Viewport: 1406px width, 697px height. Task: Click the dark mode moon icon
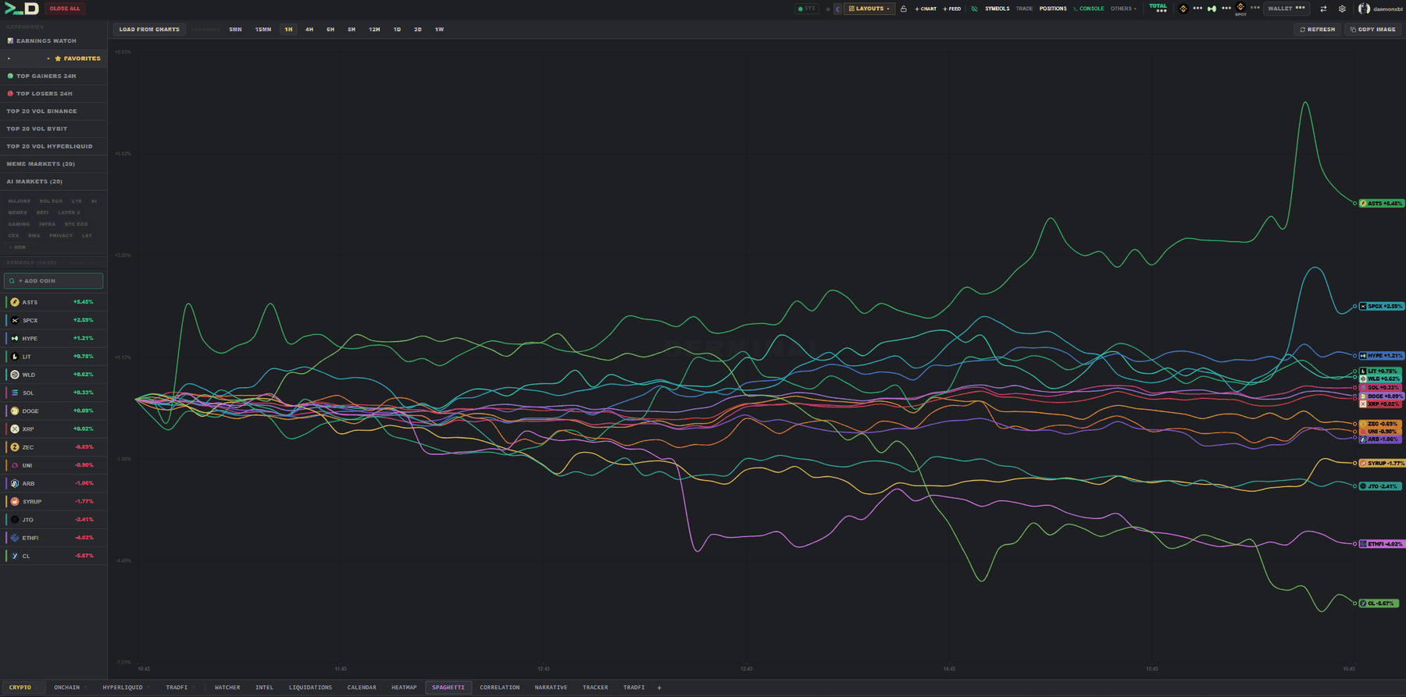(838, 9)
